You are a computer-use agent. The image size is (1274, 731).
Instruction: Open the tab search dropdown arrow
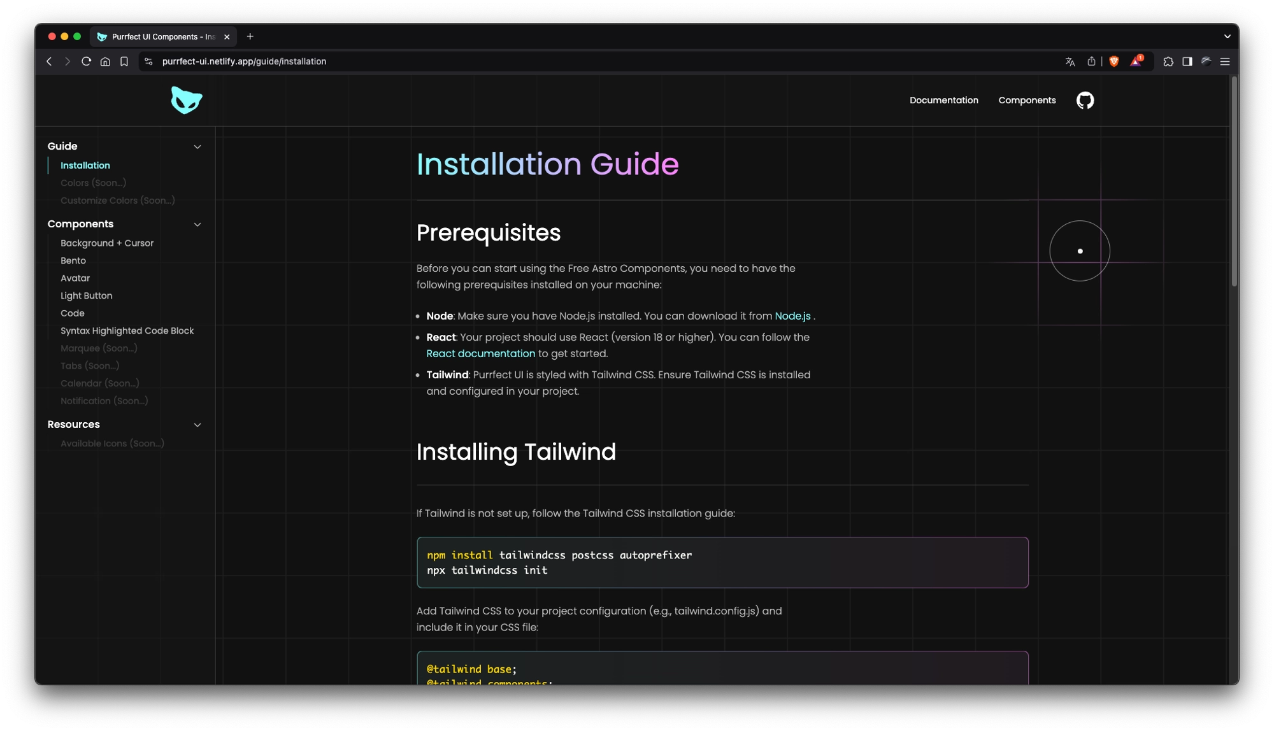coord(1227,37)
